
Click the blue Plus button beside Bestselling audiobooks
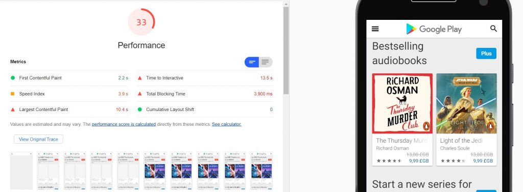[486, 53]
